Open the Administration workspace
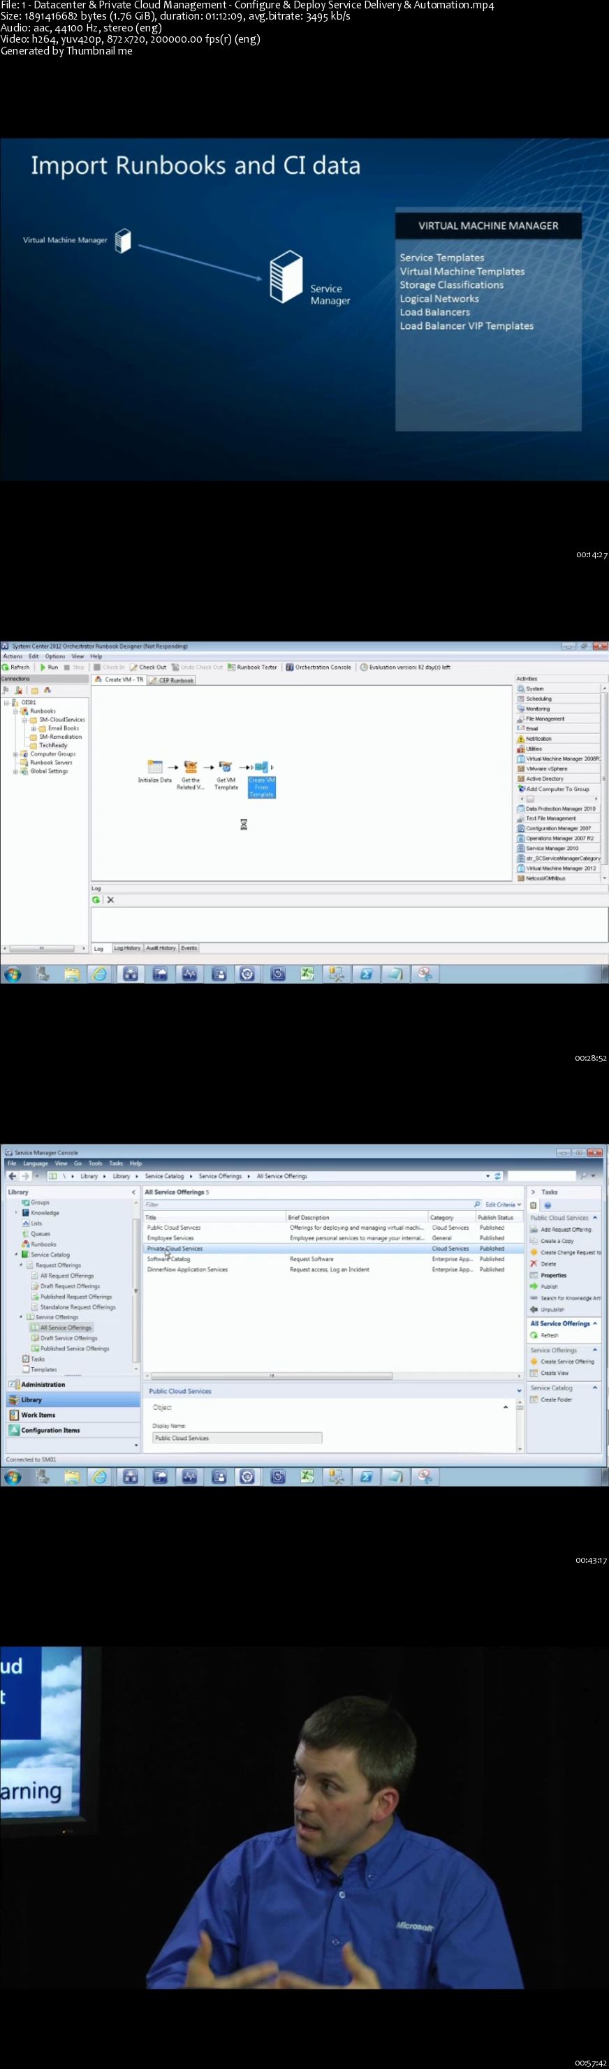Screen dimensions: 609x2069 pos(73,1384)
